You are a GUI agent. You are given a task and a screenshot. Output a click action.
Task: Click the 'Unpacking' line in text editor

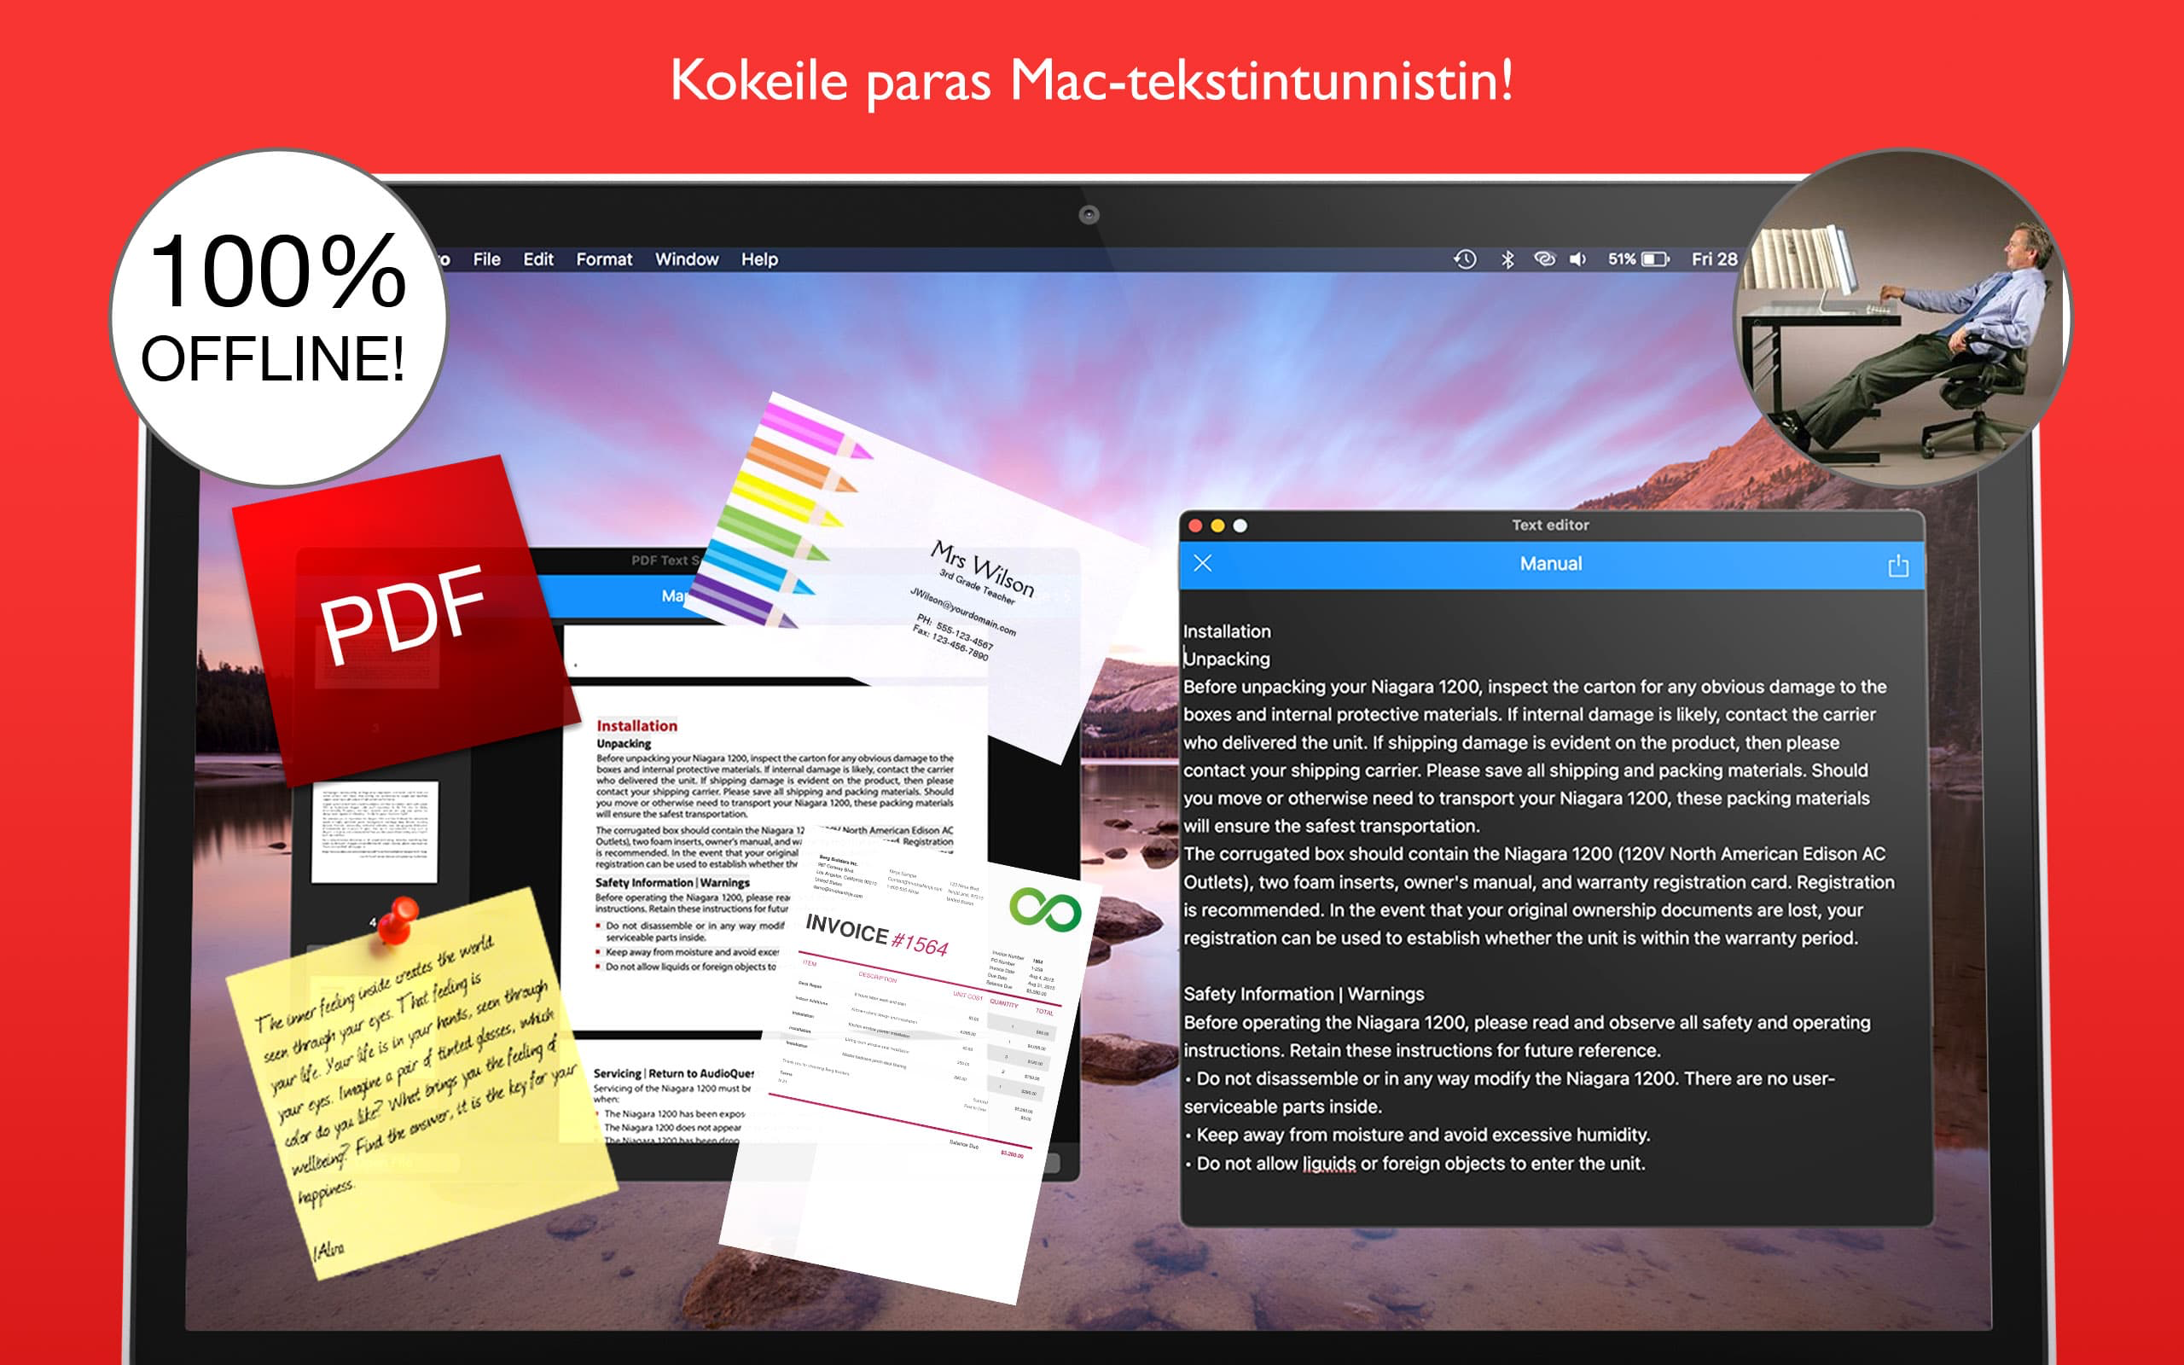click(1227, 659)
